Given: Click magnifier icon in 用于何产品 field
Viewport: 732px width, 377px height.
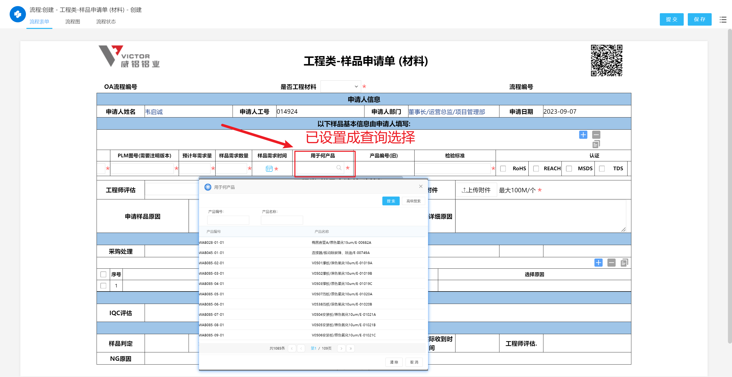Looking at the screenshot, I should [x=339, y=168].
